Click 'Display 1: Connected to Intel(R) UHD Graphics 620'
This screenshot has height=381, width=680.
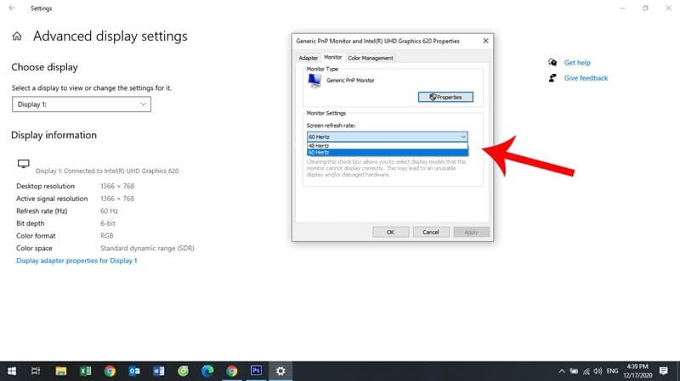[107, 171]
